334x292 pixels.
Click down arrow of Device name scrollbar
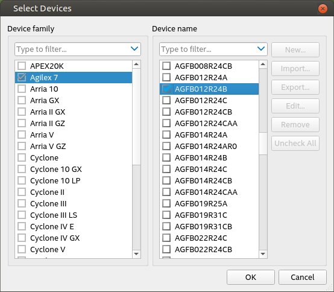point(263,254)
